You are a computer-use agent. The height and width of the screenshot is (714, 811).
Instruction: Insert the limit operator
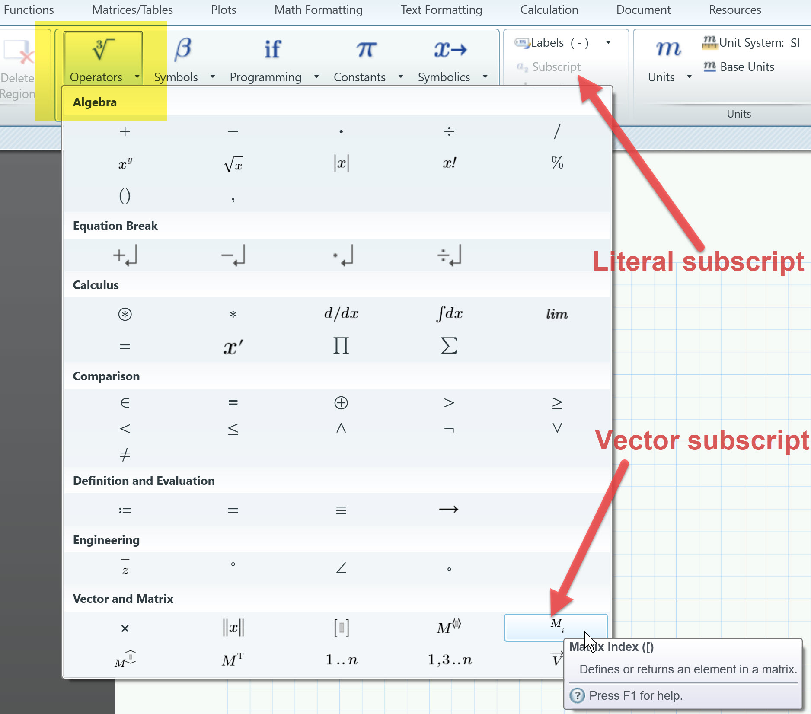click(x=557, y=314)
